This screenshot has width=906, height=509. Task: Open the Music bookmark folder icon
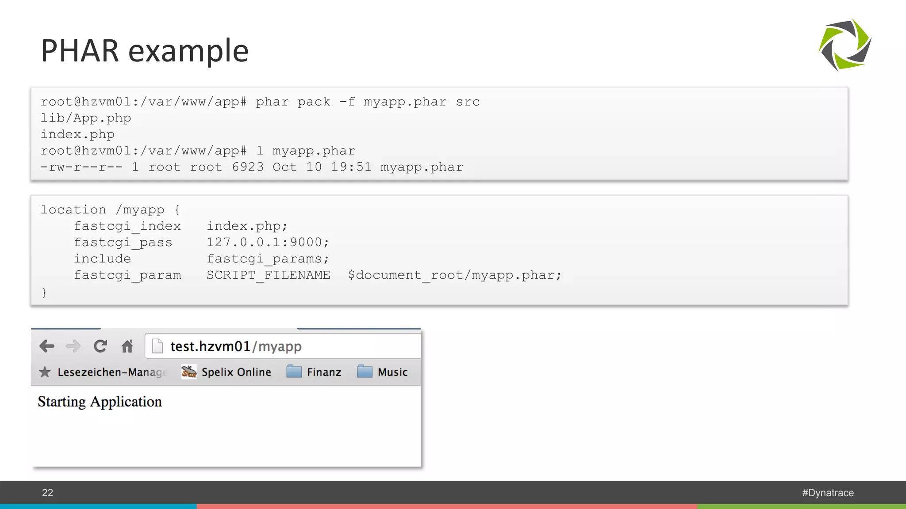(365, 372)
